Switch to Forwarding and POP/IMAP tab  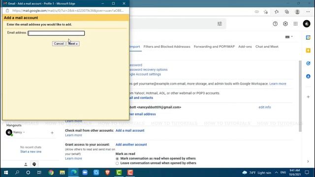[x=214, y=47]
